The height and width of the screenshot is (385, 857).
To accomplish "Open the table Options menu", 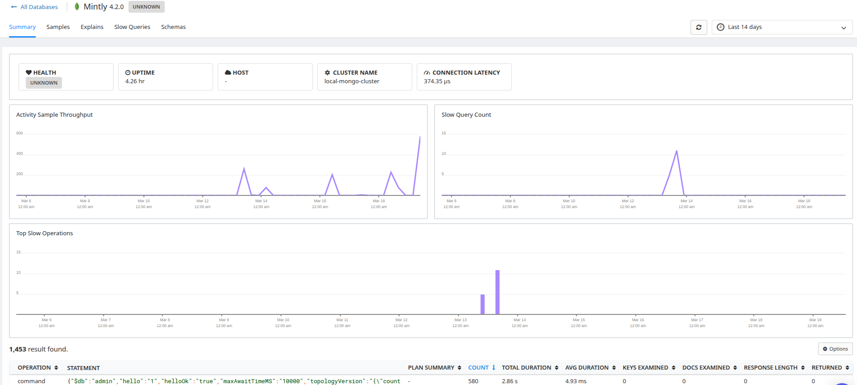I will coord(835,349).
